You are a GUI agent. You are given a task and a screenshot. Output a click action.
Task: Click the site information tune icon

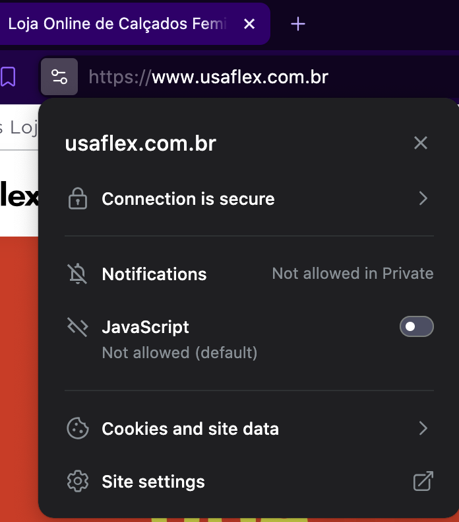click(x=59, y=77)
